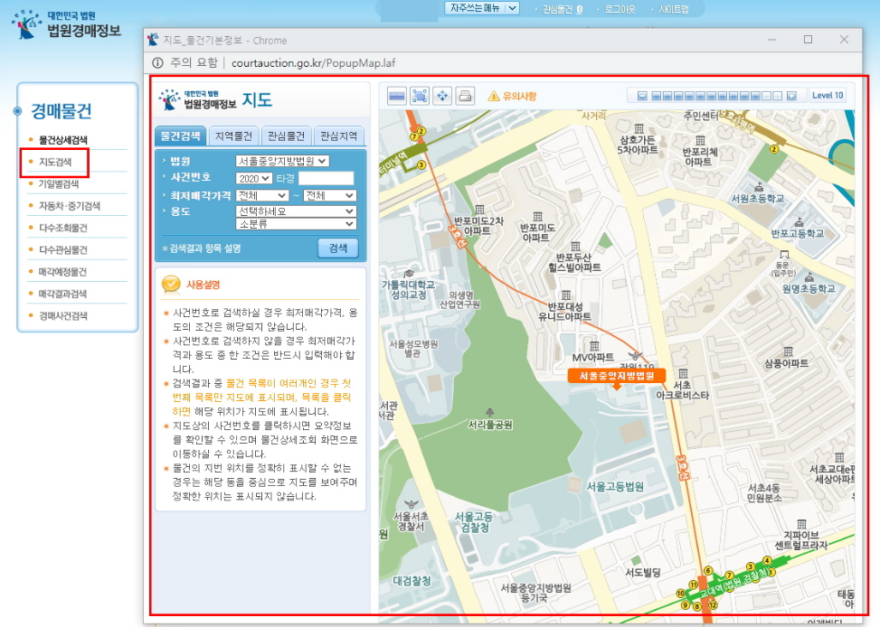The width and height of the screenshot is (880, 627).
Task: Open the maximum 최저매각가격 dropdown
Action: pos(329,195)
